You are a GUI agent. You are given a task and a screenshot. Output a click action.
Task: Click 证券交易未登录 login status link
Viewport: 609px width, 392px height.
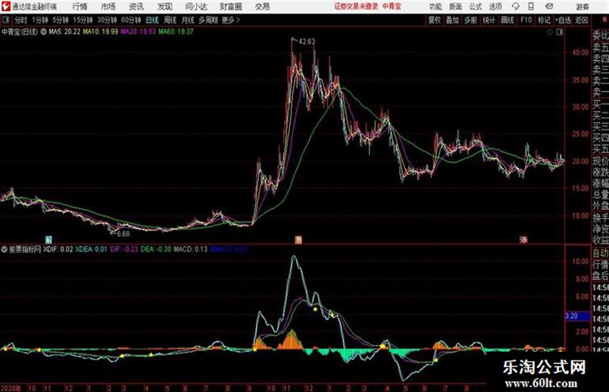356,6
